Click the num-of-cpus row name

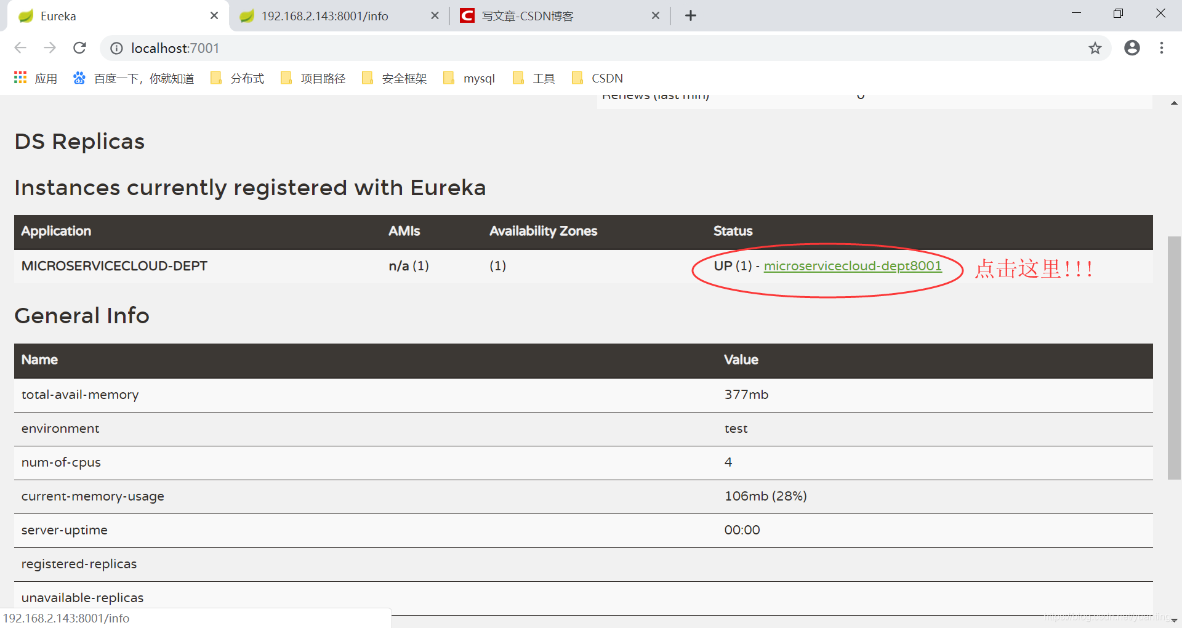[61, 462]
